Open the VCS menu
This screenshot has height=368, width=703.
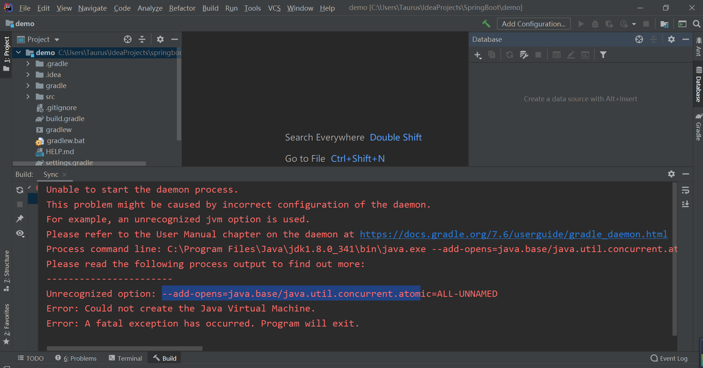coord(274,8)
